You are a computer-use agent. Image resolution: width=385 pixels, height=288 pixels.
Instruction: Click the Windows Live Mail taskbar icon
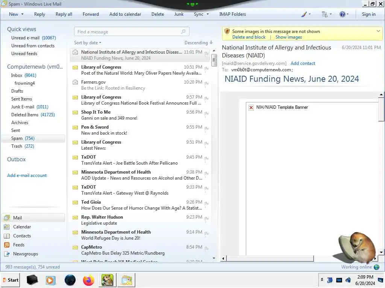[x=126, y=280]
